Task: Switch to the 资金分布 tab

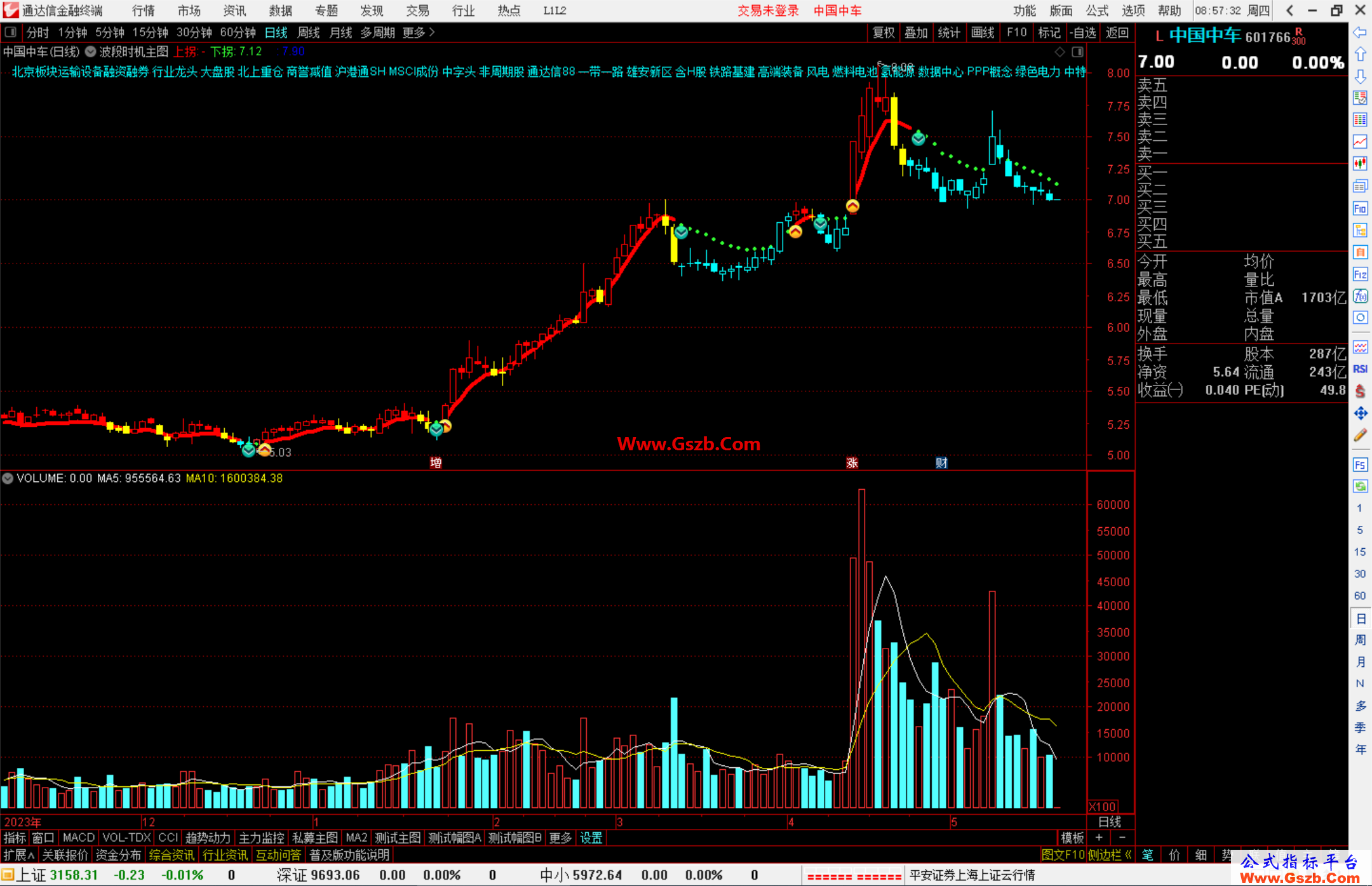Action: 118,855
